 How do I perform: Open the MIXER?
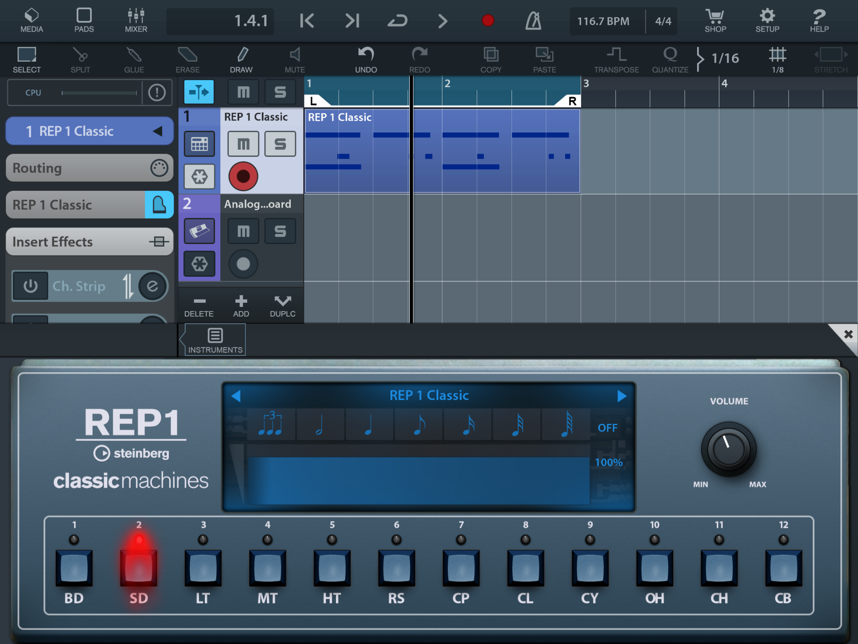[136, 20]
